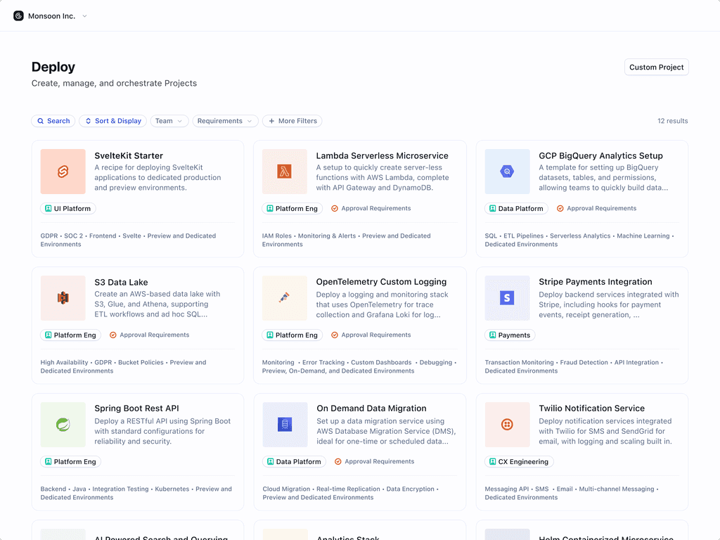Click the SvelteKit Starter logo icon
Viewport: 720px width, 540px height.
(x=63, y=171)
